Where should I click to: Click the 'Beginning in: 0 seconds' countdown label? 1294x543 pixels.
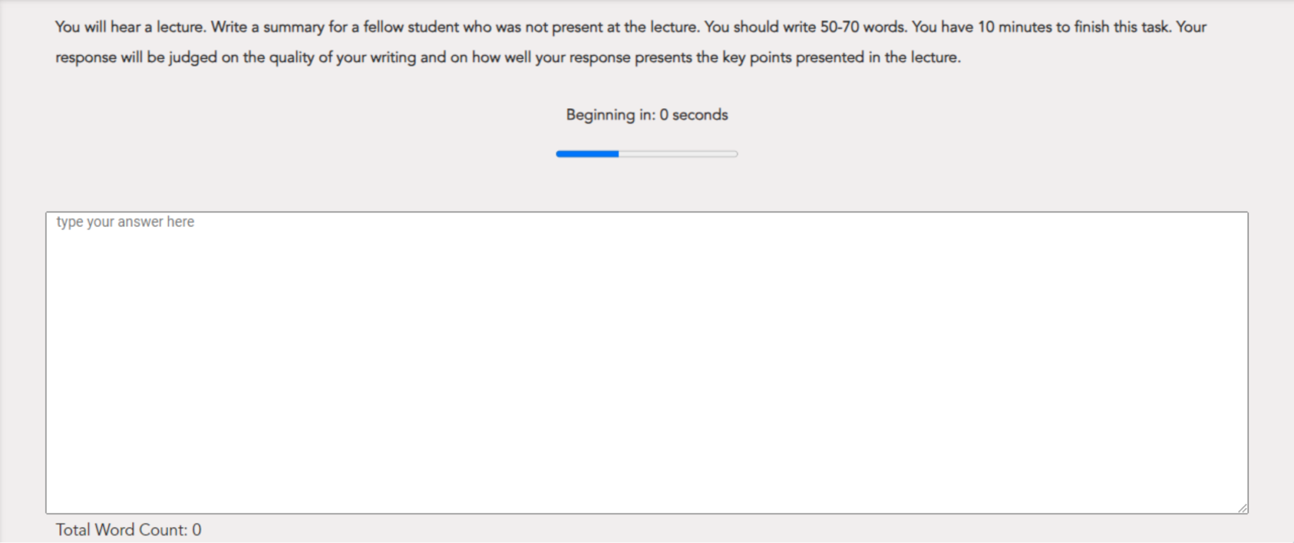646,114
